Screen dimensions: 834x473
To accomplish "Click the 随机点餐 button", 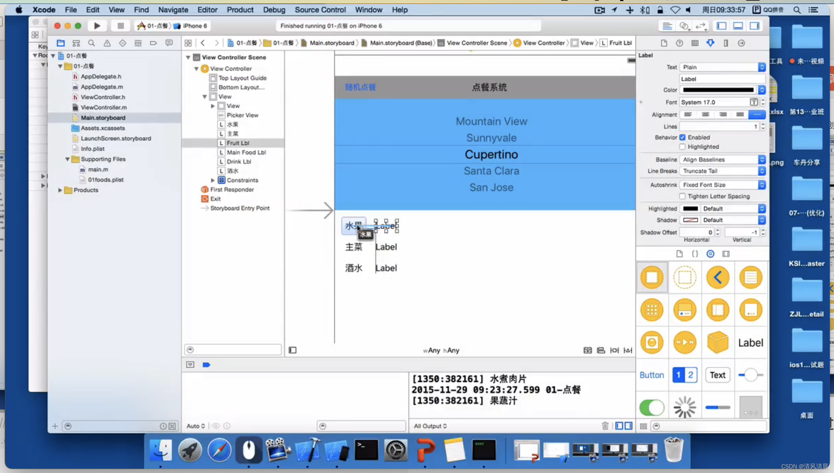I will [360, 87].
